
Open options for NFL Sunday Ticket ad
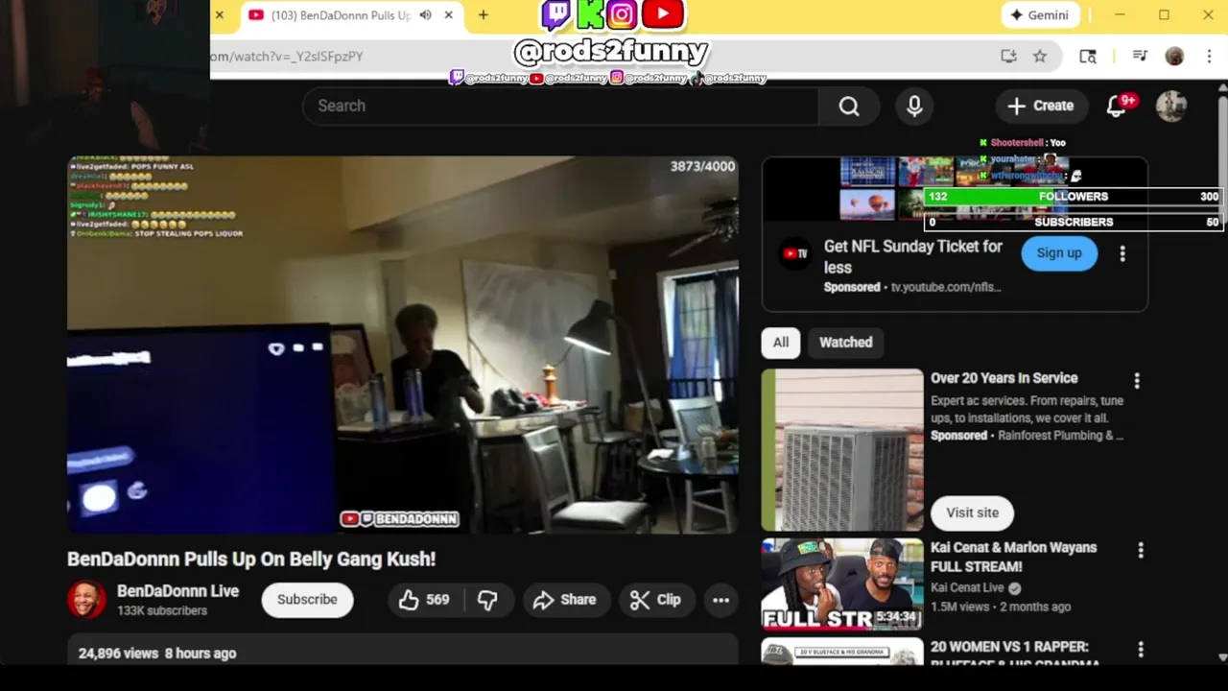tap(1122, 253)
